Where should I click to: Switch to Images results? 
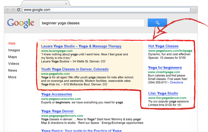14,50
